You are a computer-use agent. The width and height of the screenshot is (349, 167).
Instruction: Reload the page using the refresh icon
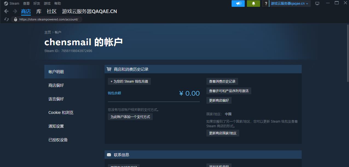pos(7,19)
